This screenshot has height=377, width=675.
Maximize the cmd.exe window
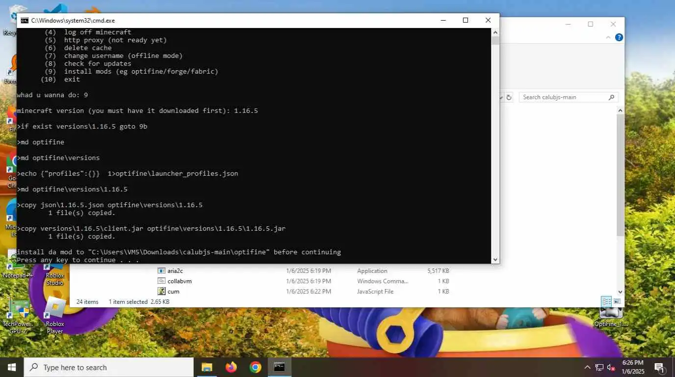pos(466,20)
